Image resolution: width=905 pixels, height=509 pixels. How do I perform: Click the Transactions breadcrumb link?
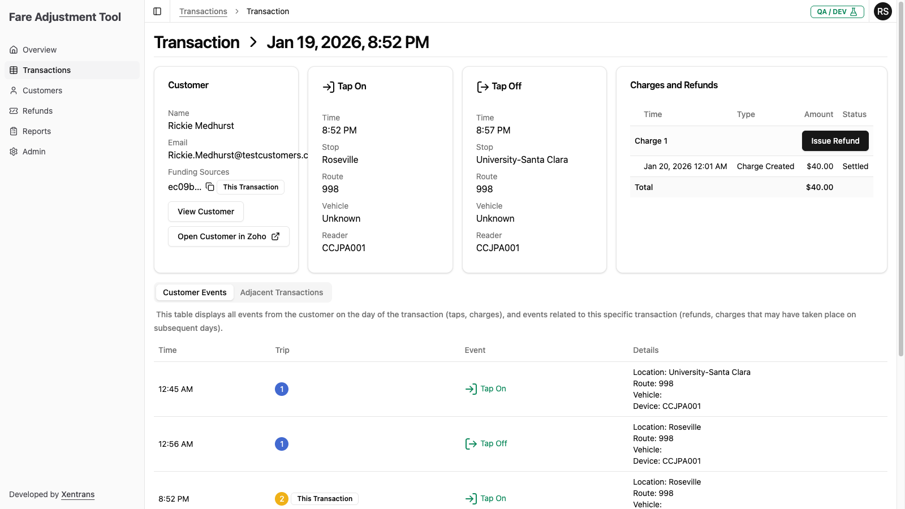pyautogui.click(x=203, y=11)
